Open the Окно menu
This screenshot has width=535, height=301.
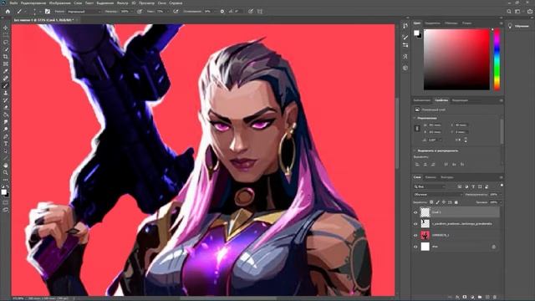(162, 3)
